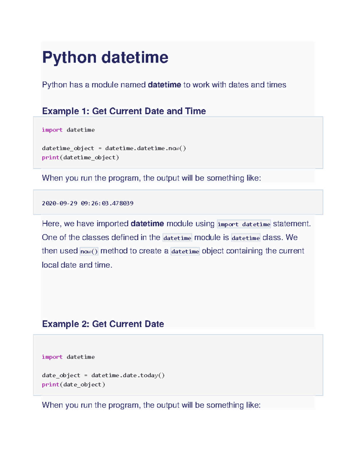The image size is (356, 460).
Task: Click the "print(datetime_object)" code line
Action: click(80, 157)
